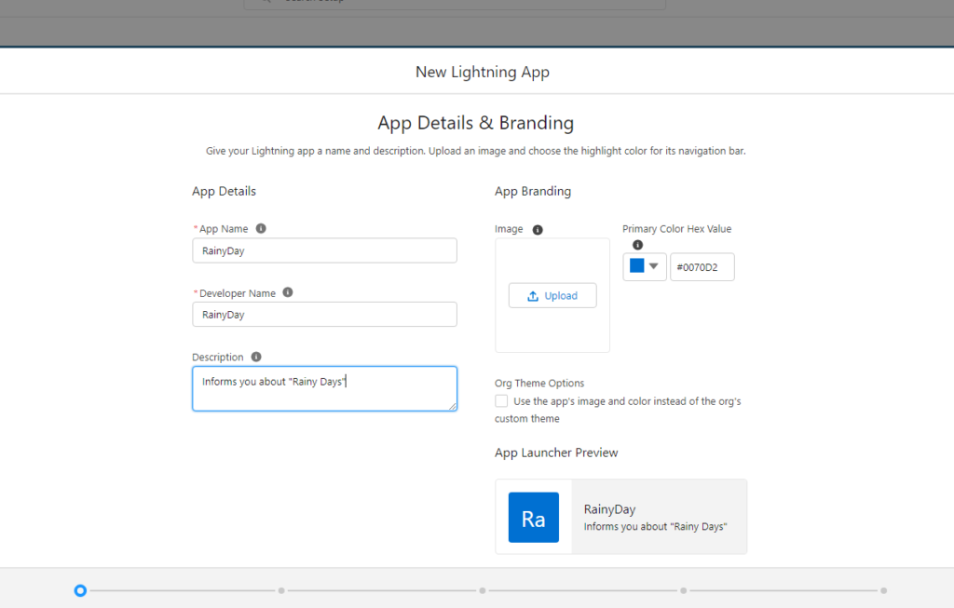Viewport: 954px width, 608px height.
Task: Click the blue 'Ra' app icon in Launcher Preview
Action: click(x=533, y=518)
